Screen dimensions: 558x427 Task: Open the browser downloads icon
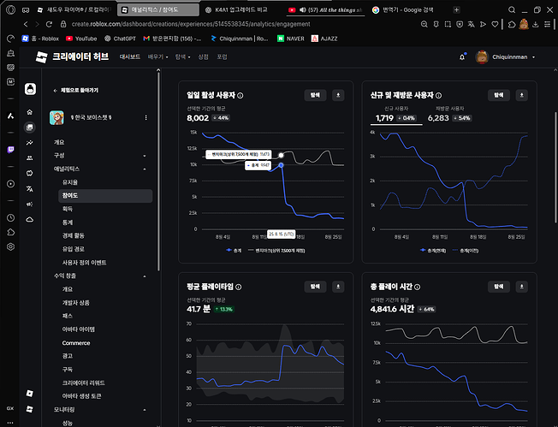coord(536,24)
